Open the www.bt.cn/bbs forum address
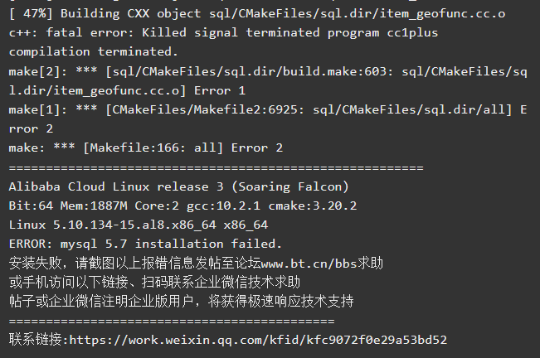540x358 pixels. 309,264
